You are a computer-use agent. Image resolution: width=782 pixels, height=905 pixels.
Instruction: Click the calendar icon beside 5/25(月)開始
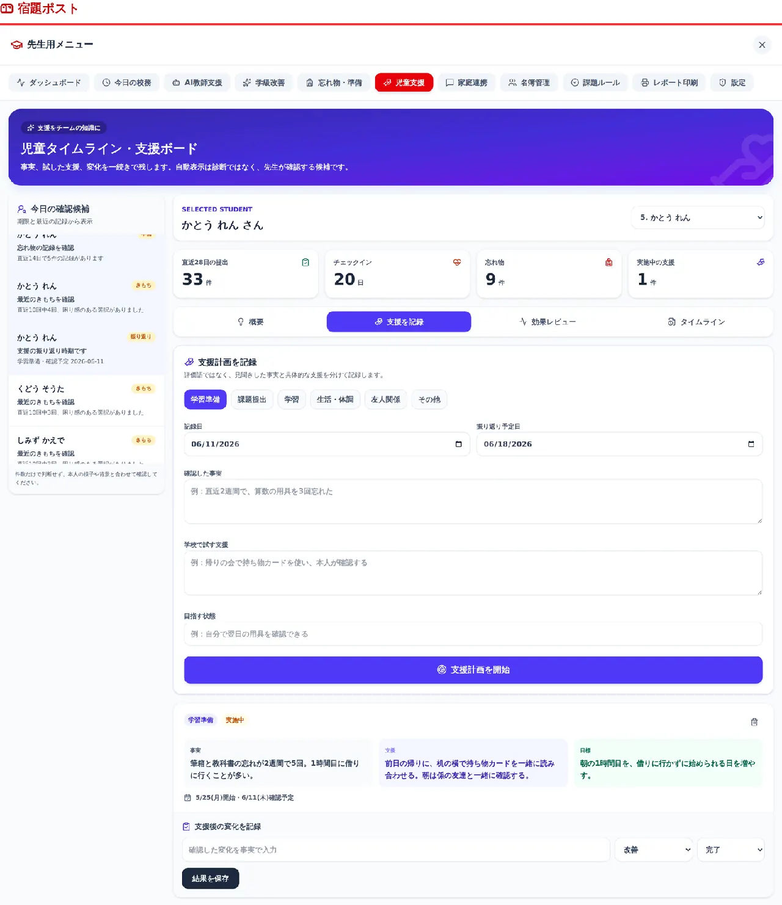pyautogui.click(x=188, y=798)
